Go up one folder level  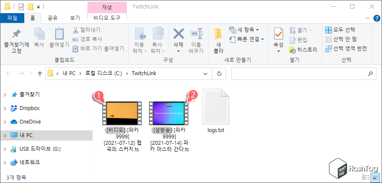click(x=40, y=73)
